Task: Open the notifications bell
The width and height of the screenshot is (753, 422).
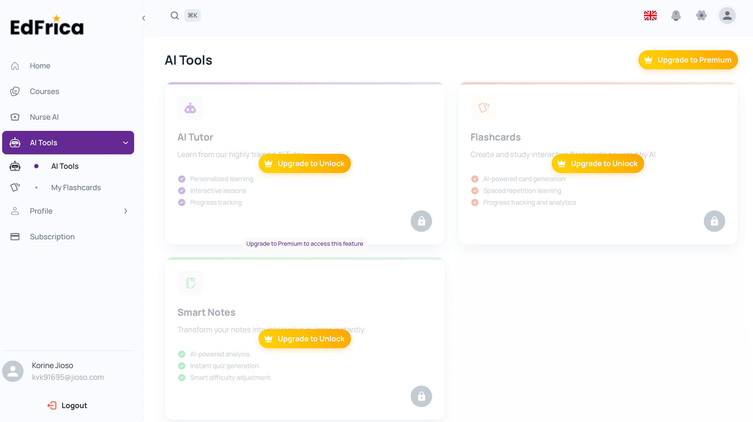Action: tap(676, 15)
